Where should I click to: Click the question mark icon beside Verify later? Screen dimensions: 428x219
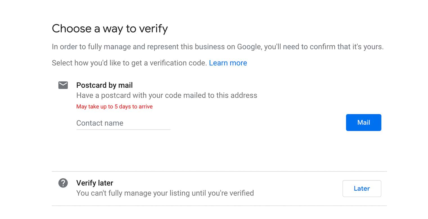point(63,183)
